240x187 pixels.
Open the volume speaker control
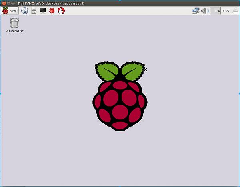205,11
